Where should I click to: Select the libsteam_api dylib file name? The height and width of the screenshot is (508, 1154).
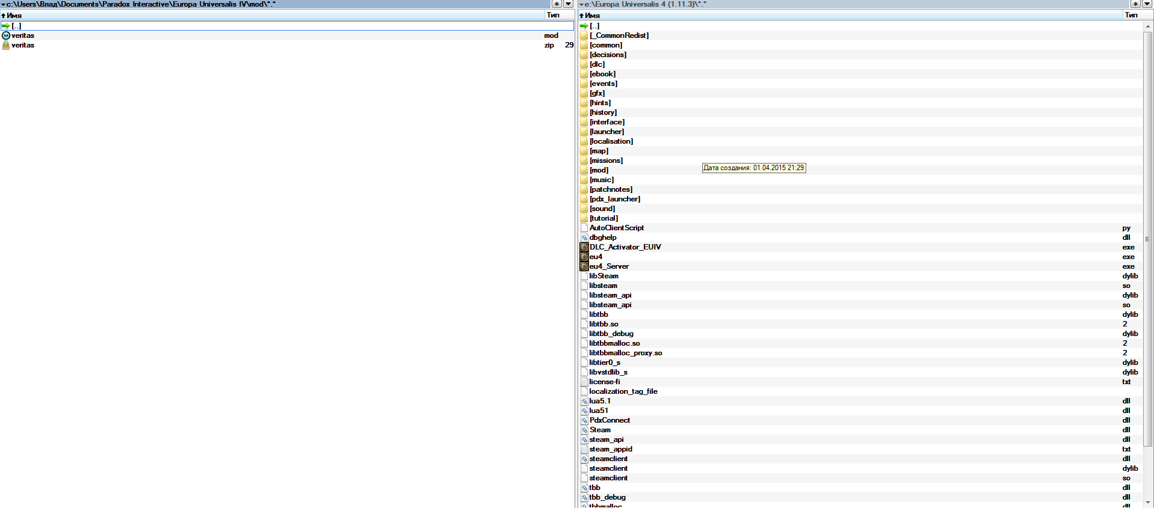pyautogui.click(x=610, y=295)
